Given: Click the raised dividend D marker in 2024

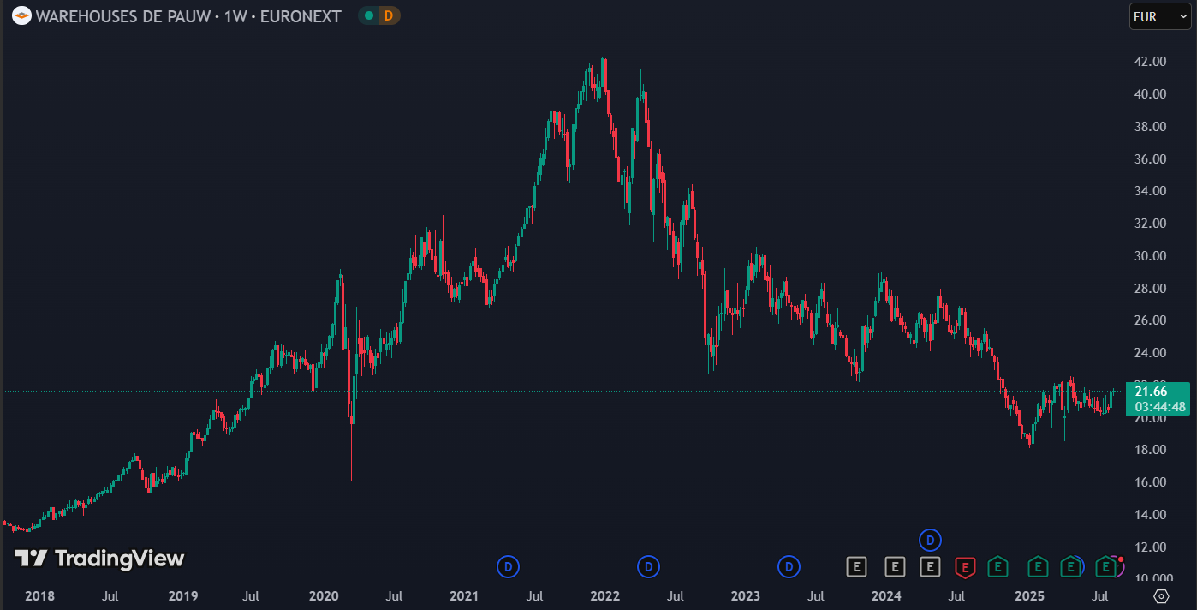Looking at the screenshot, I should click(931, 540).
